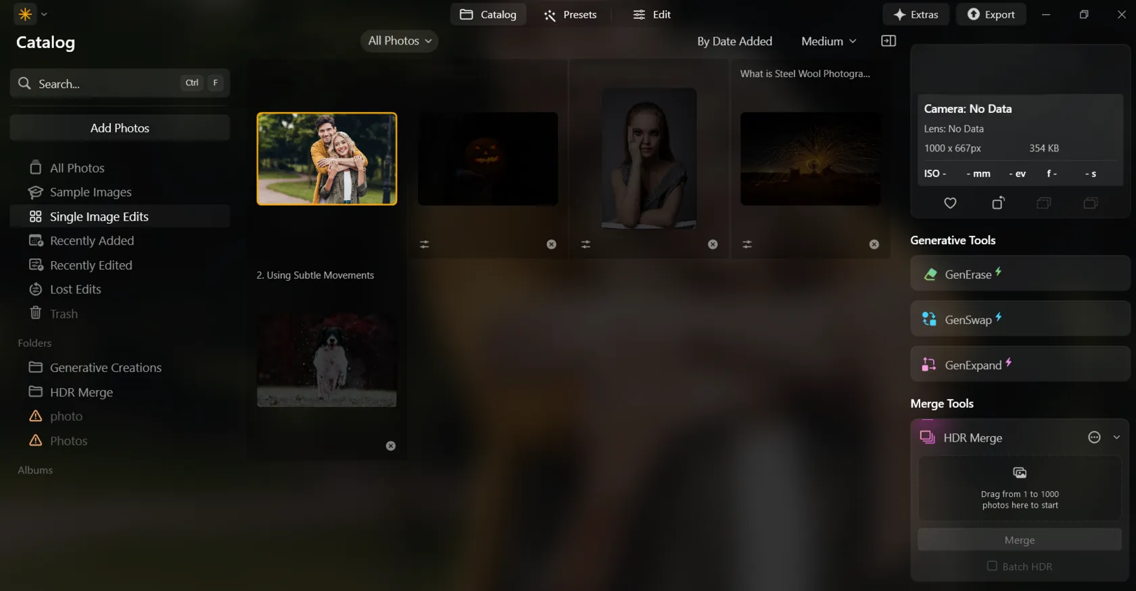This screenshot has width=1136, height=591.
Task: Click the What is Steel Wool Photogra... title
Action: coord(805,74)
